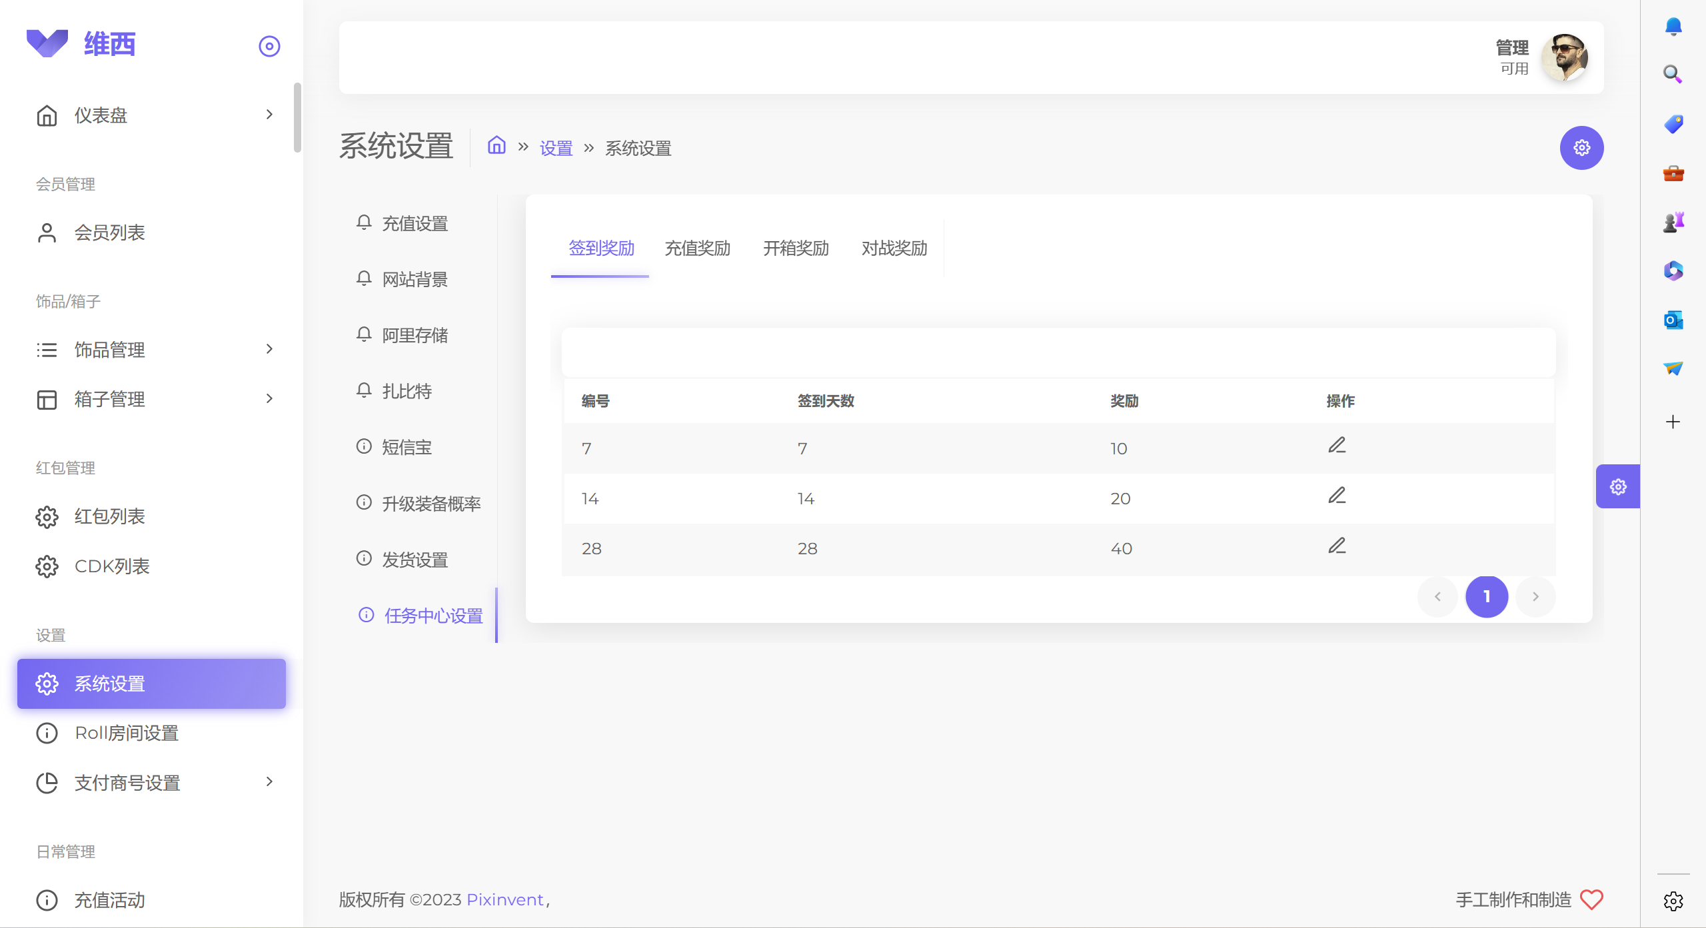Open Outlook icon in browser sidebar

1673,320
